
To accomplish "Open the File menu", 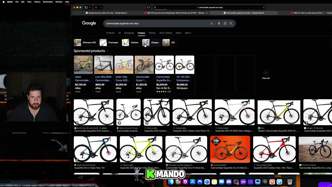I will click(x=17, y=2).
